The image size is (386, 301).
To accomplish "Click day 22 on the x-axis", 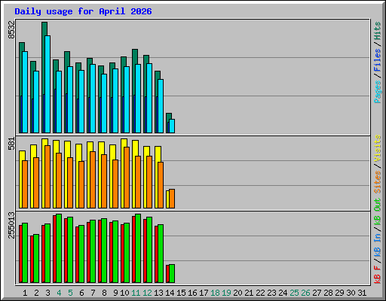I will 260,293.
